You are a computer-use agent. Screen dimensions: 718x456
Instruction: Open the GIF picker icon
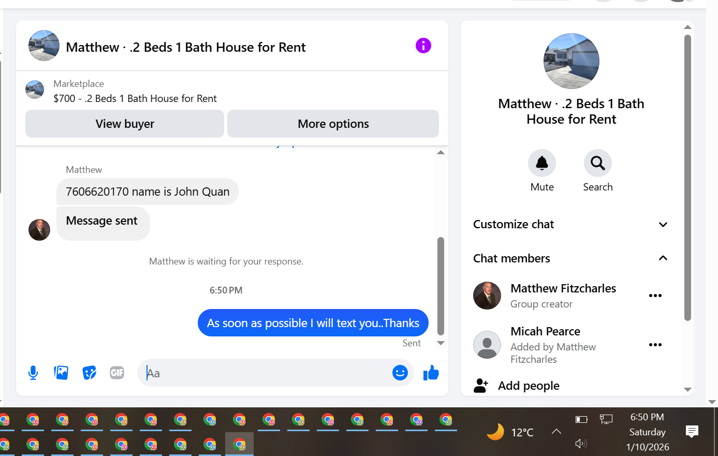(x=117, y=373)
